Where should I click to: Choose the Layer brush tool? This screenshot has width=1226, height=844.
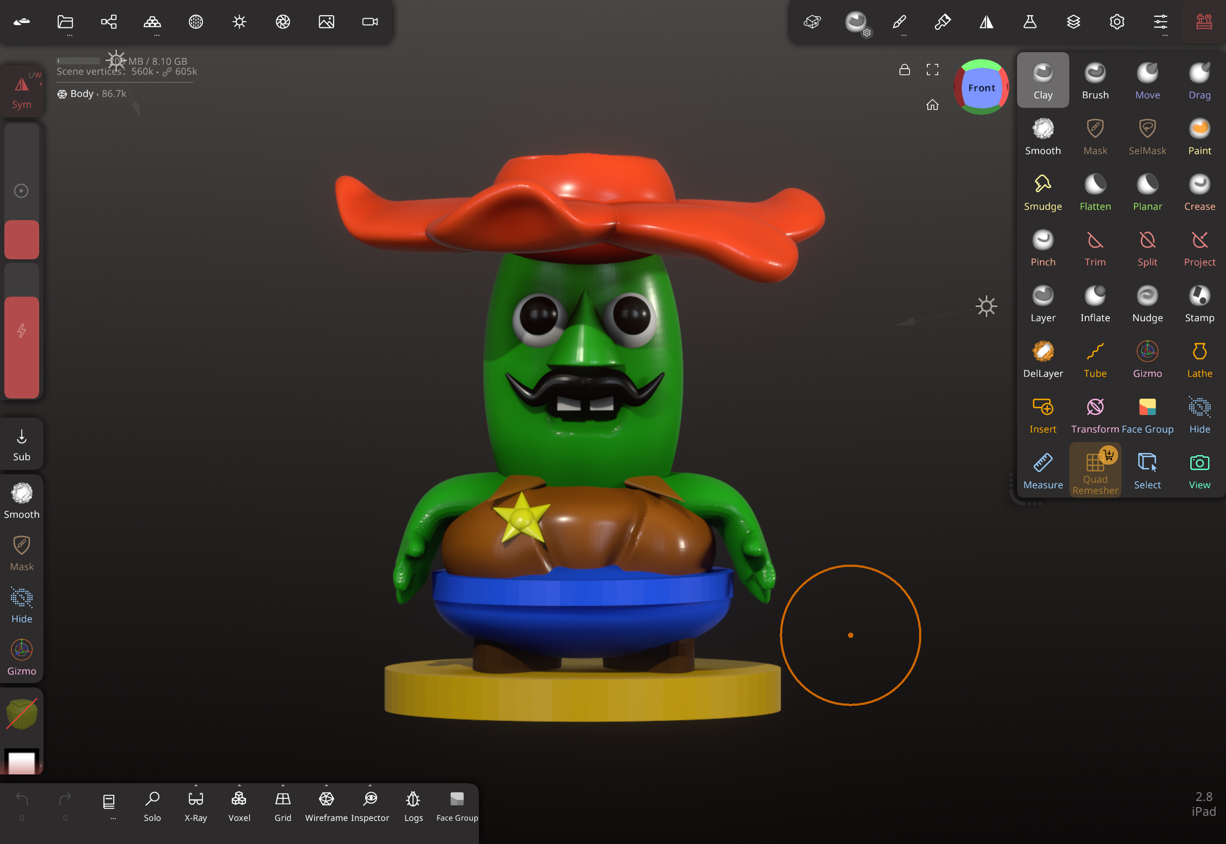tap(1043, 303)
